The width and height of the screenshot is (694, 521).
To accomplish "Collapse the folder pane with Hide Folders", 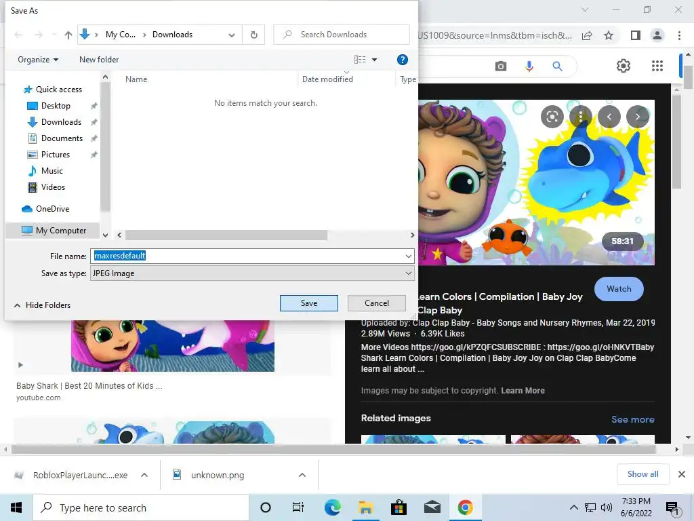I will coord(43,305).
